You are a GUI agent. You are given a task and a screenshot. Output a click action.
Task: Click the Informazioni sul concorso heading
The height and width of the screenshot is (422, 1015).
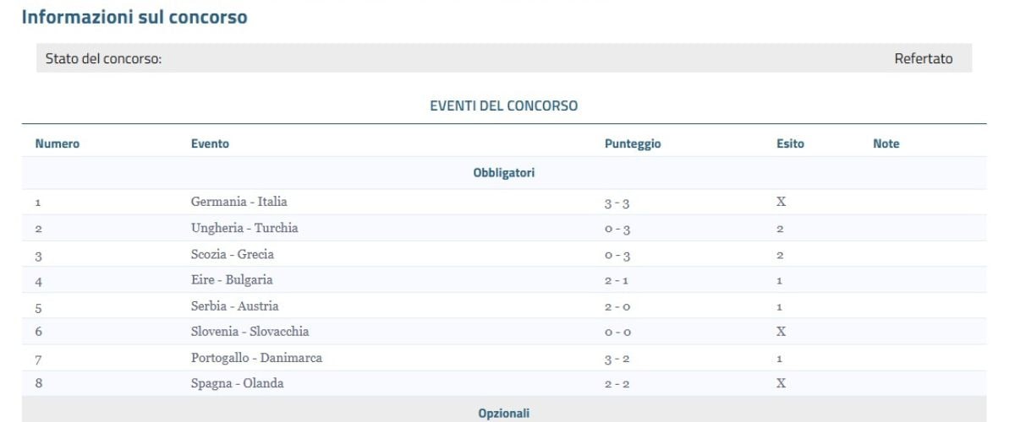tap(134, 17)
